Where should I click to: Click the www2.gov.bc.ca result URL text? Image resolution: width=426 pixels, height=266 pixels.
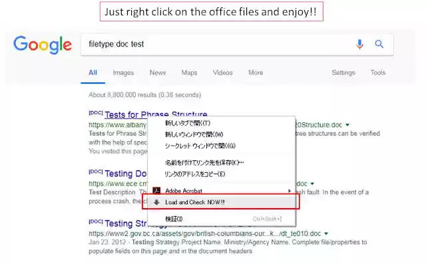click(x=204, y=233)
